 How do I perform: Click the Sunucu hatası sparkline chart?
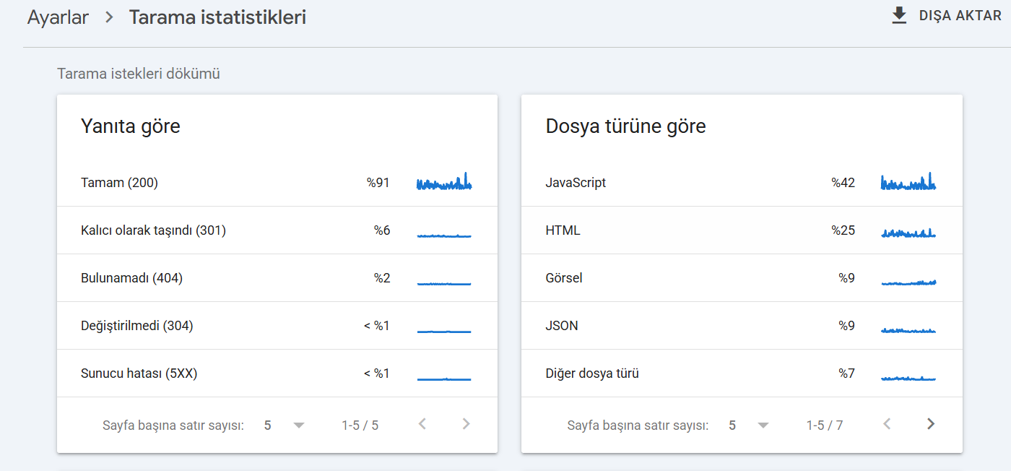coord(444,379)
